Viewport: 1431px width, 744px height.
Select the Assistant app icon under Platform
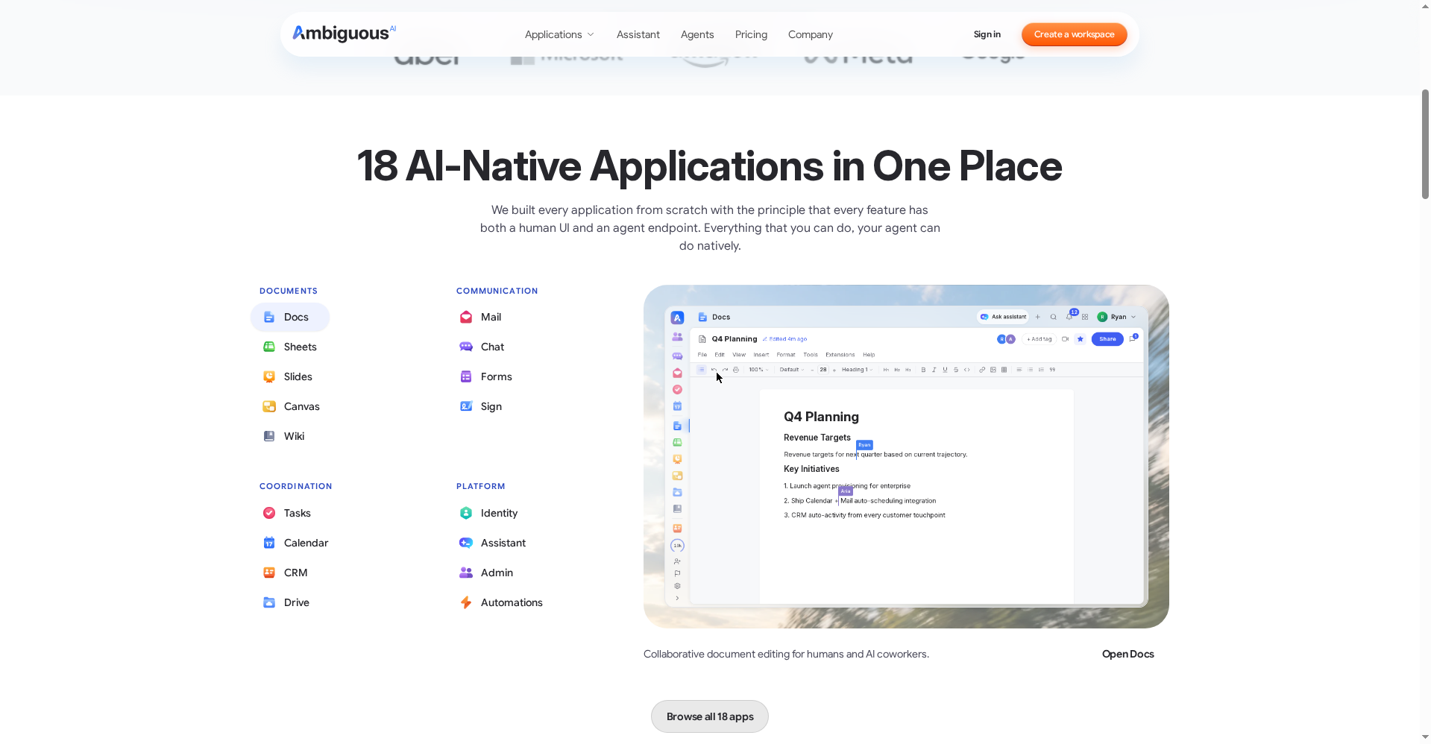[466, 543]
